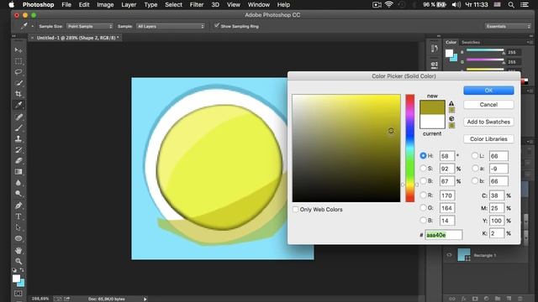The height and width of the screenshot is (302, 538).
Task: Select the Horizontal Type tool
Action: coord(18,216)
